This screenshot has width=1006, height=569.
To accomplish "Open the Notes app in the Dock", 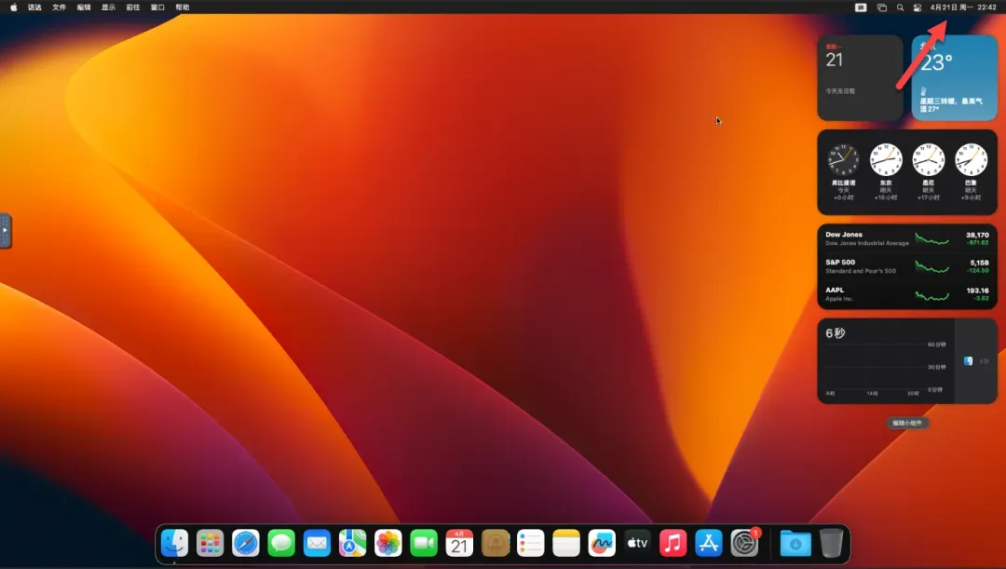I will [566, 543].
